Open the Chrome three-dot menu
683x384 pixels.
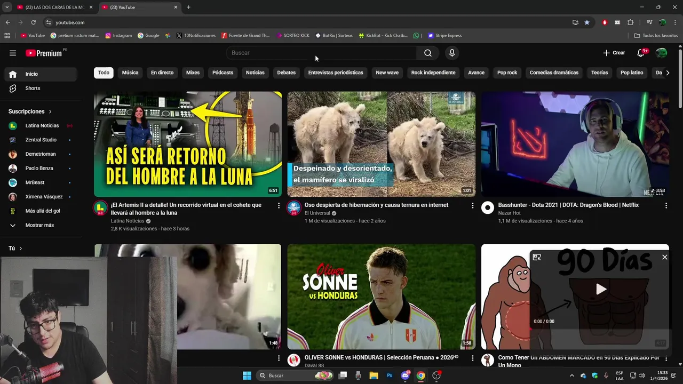coord(675,22)
